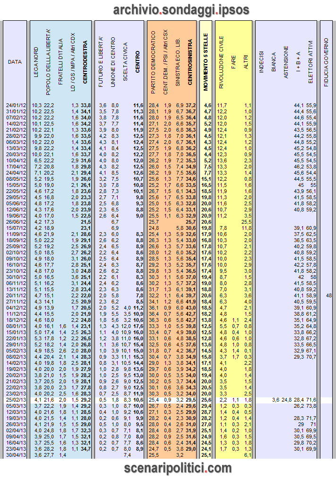Select the CENT.DEM. / PSI / Altri CSX header
Image resolution: width=336 pixels, height=479 pixels.
pos(165,62)
